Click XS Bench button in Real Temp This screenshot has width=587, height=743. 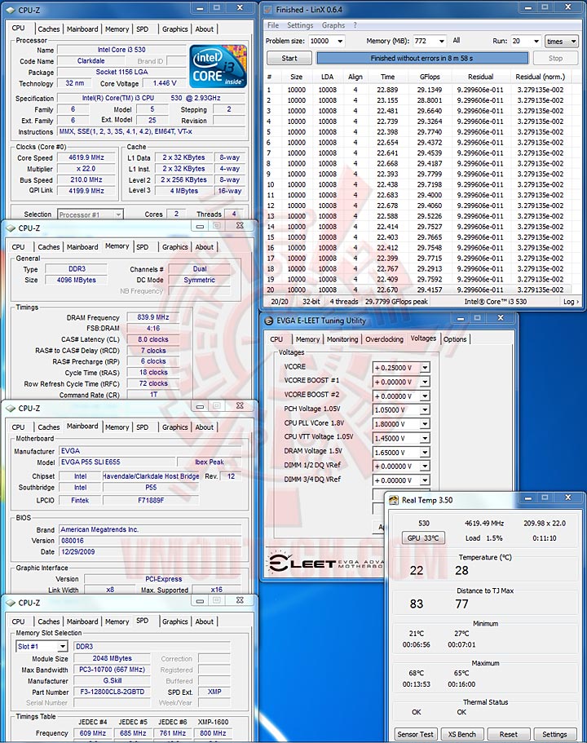click(x=461, y=734)
